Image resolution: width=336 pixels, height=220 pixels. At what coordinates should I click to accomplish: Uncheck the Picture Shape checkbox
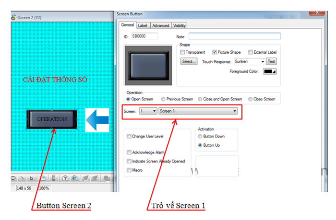(215, 52)
